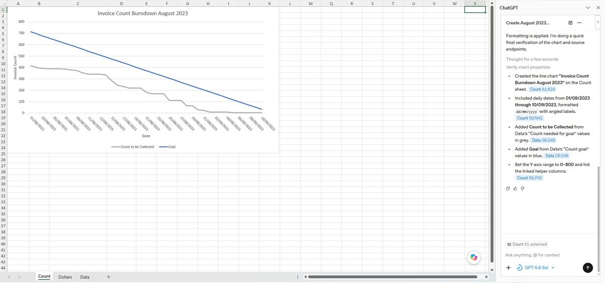Viewport: 605px width, 283px height.
Task: Expand the Thought for a few seconds text
Action: click(532, 60)
